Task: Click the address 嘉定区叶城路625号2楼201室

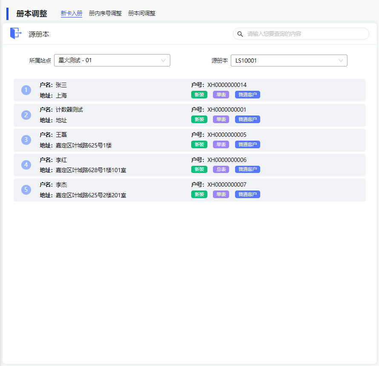Action: click(x=91, y=195)
